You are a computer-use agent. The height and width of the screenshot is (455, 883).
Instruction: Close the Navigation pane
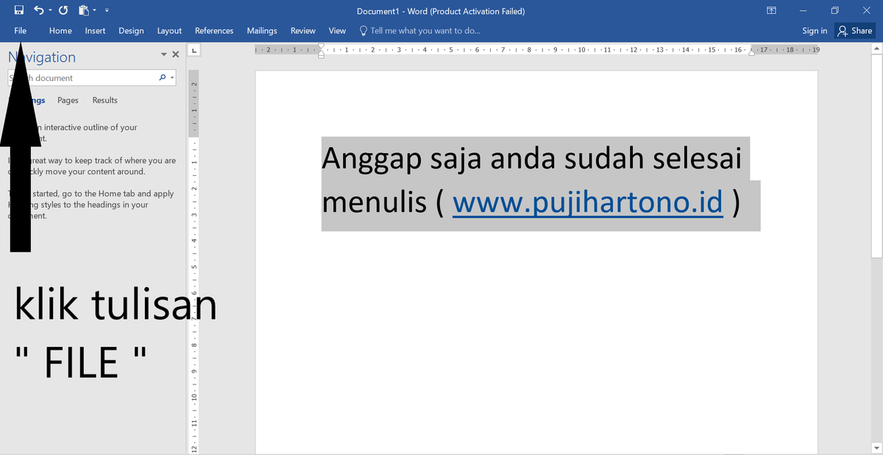point(175,54)
